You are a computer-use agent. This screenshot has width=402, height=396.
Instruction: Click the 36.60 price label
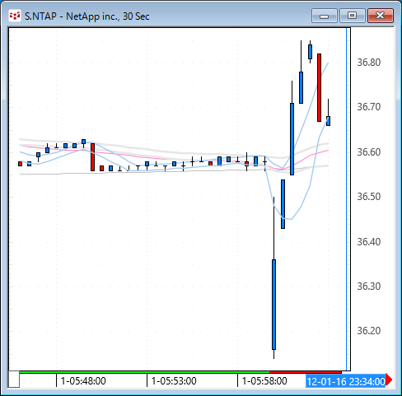click(x=369, y=152)
